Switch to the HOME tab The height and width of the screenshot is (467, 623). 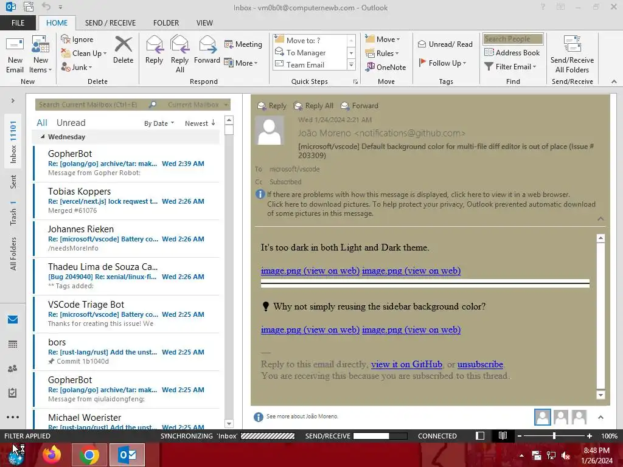pos(57,22)
